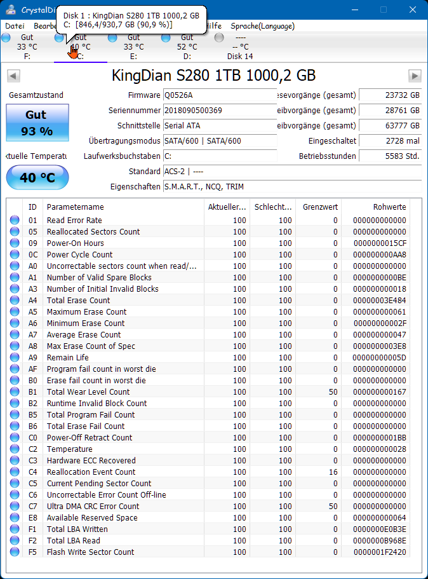
Task: Click status icon for Read Error Rate
Action: pos(15,221)
